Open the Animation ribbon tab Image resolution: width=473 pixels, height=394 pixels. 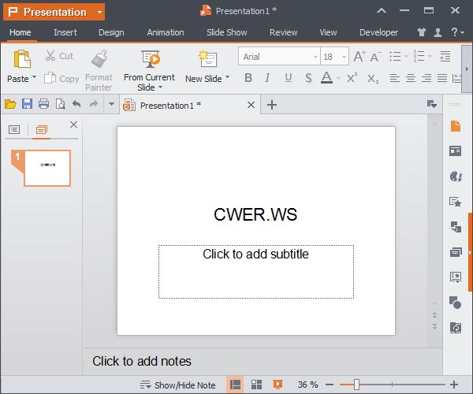tap(166, 32)
